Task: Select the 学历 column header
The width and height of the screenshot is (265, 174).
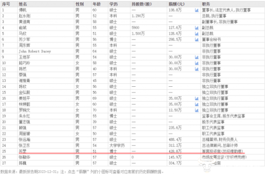Action: point(113,4)
